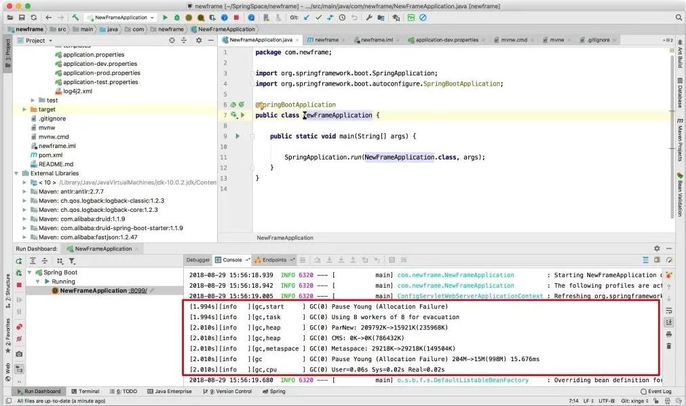
Task: Open the 9: Version Control tool window
Action: click(x=227, y=391)
